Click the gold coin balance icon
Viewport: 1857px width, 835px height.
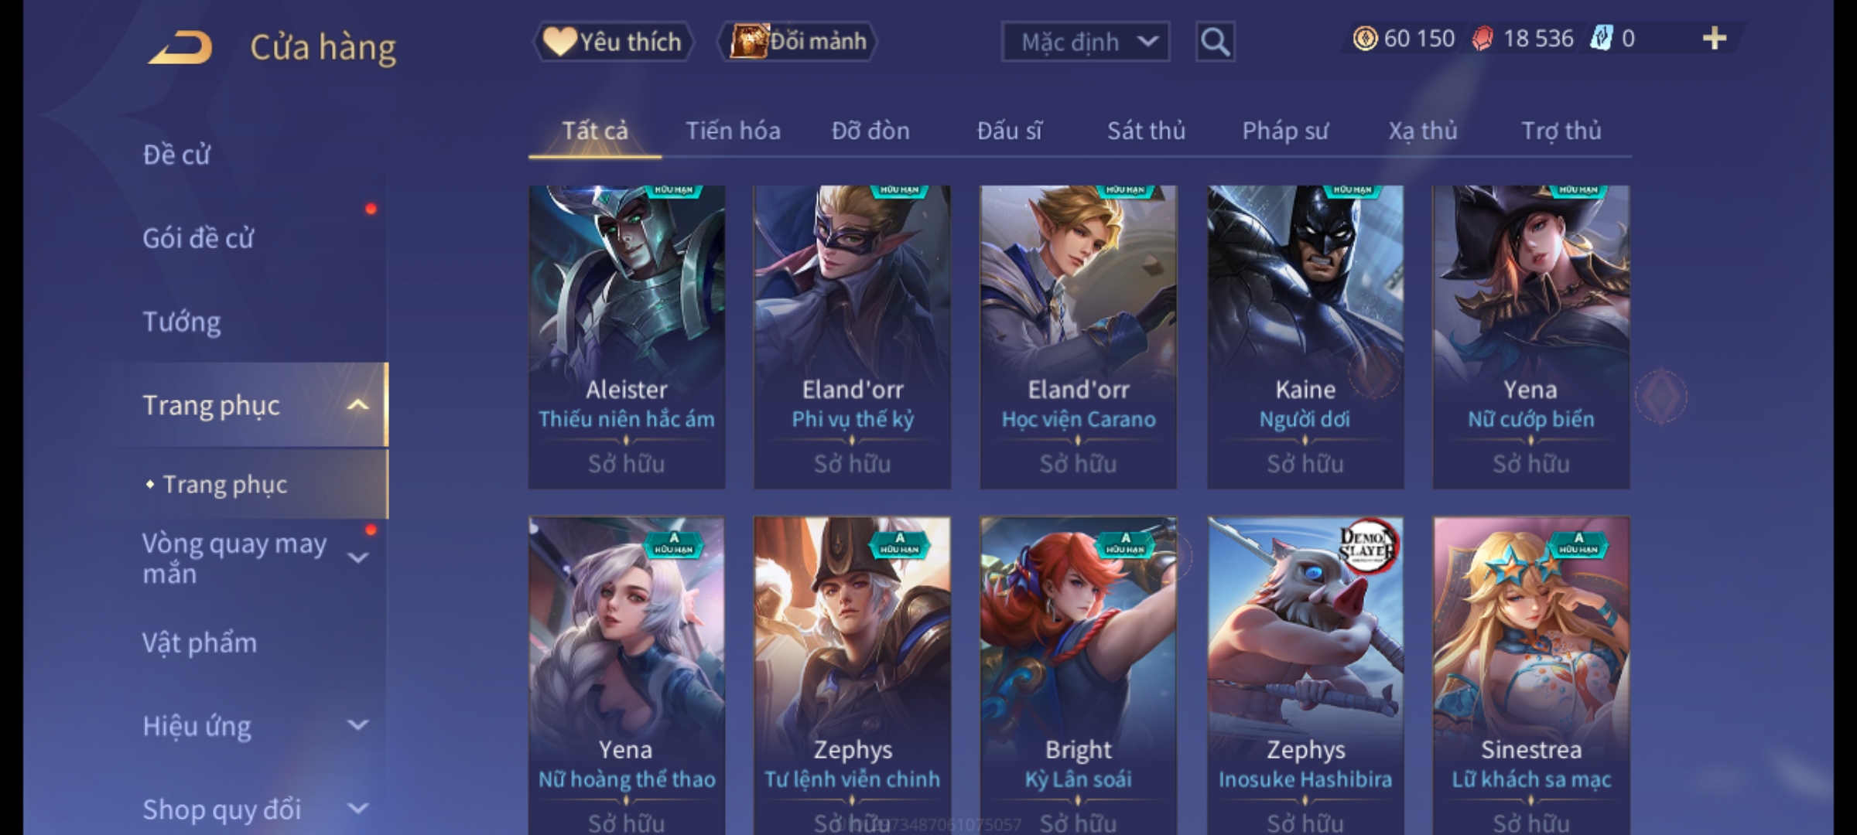(1365, 39)
